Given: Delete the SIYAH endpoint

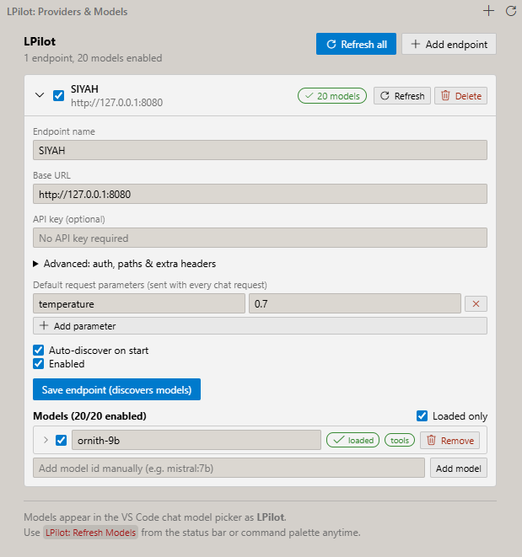Looking at the screenshot, I should [x=460, y=96].
